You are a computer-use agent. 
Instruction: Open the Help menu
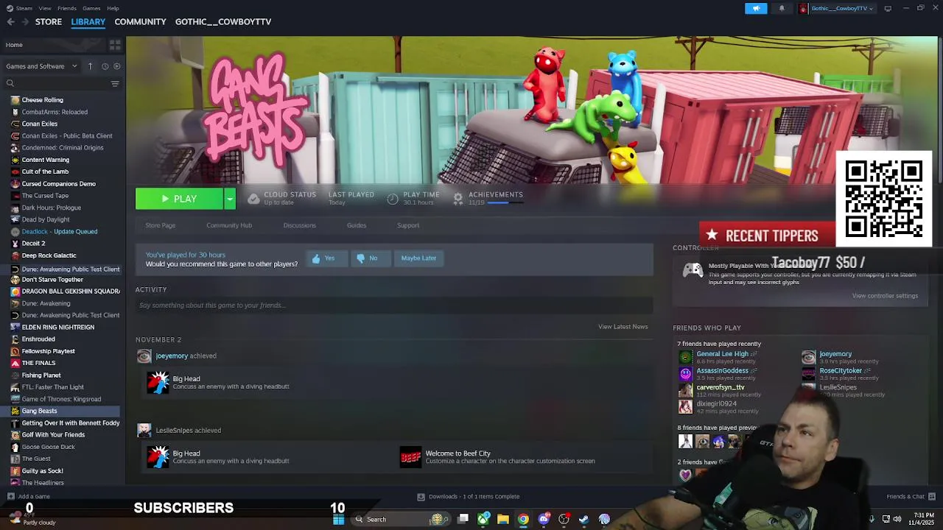point(113,9)
